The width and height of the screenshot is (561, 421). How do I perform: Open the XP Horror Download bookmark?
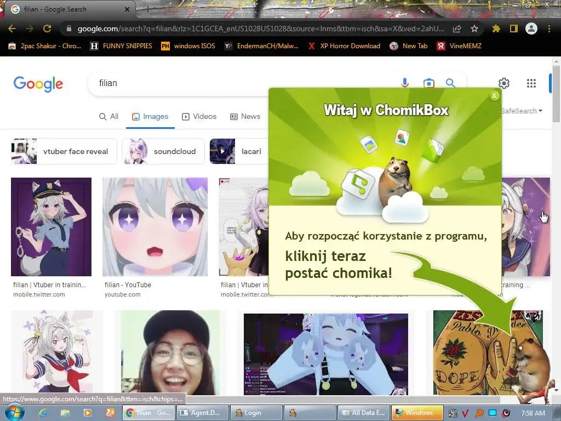(x=344, y=46)
